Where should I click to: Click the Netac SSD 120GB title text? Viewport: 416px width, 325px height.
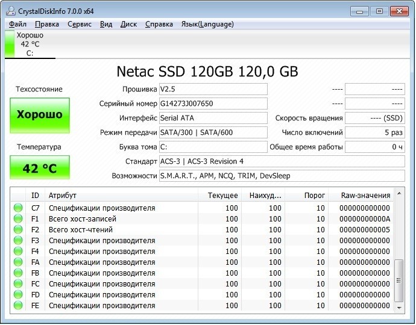coord(207,72)
